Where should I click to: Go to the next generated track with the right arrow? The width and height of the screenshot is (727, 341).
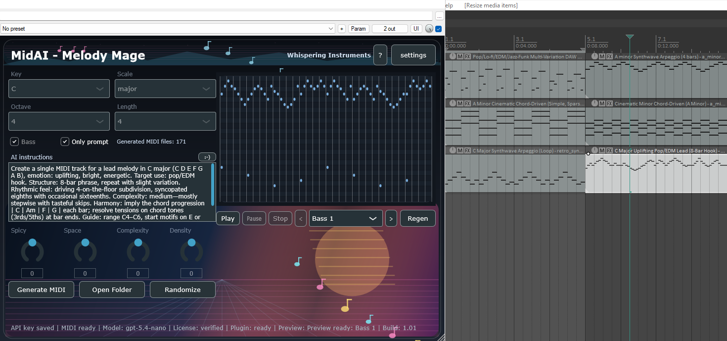[391, 218]
